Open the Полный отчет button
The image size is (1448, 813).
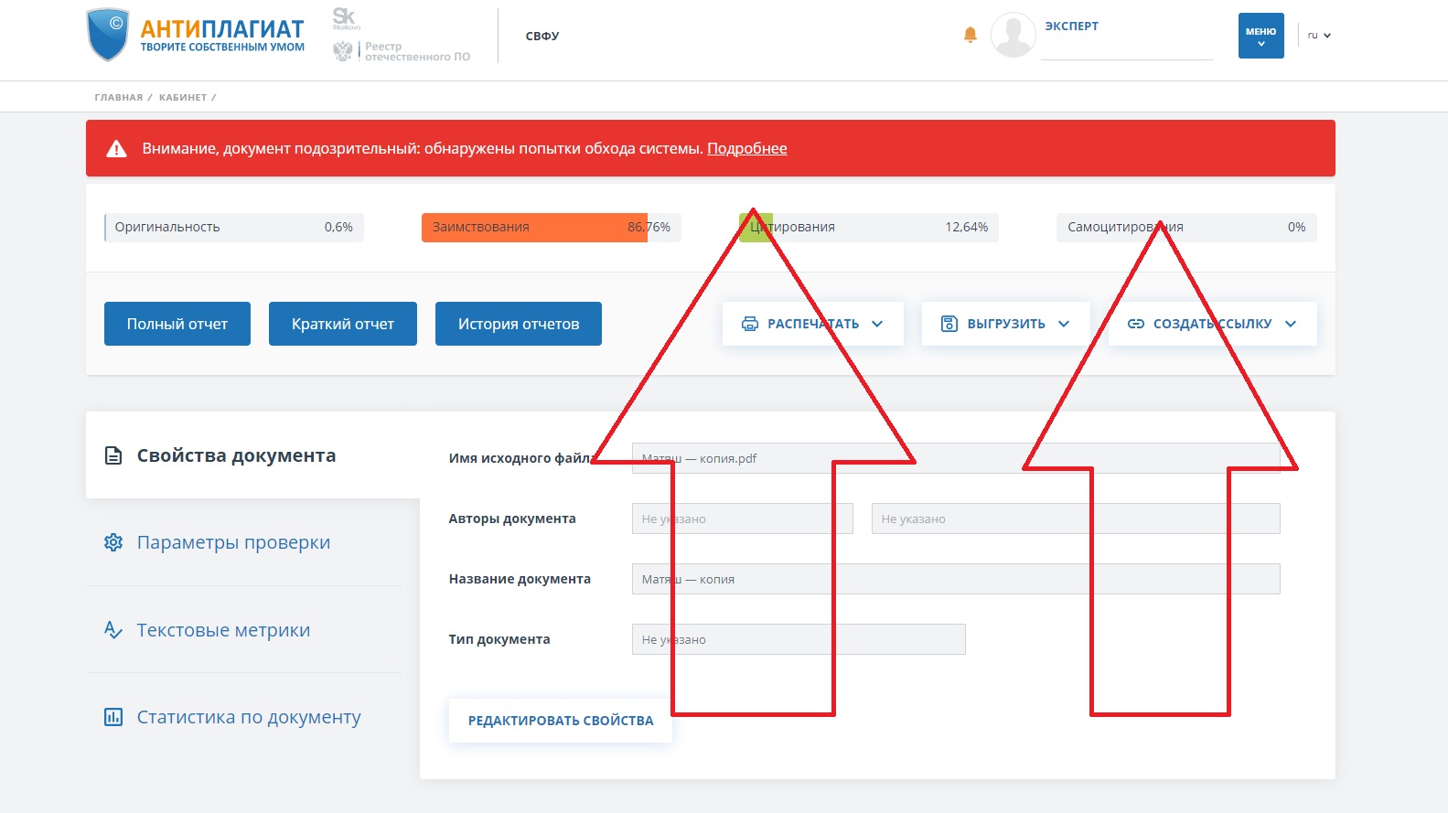(x=177, y=324)
